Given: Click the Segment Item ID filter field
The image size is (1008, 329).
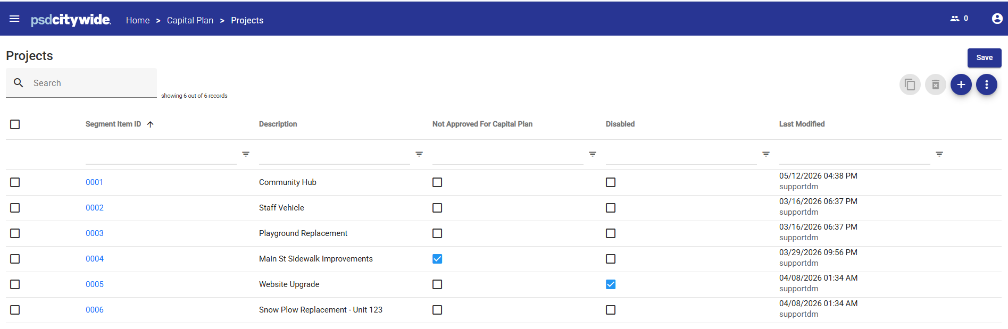Looking at the screenshot, I should click(161, 154).
